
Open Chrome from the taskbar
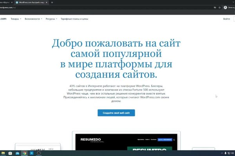(x=24, y=153)
